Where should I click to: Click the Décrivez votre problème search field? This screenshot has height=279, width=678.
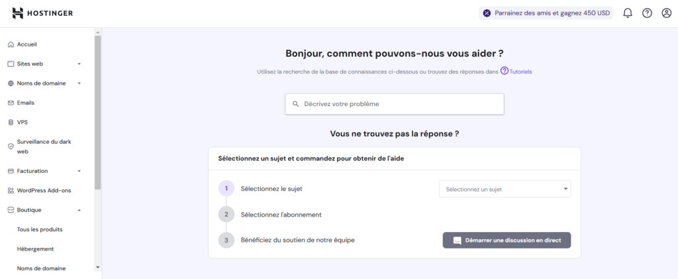click(x=395, y=104)
